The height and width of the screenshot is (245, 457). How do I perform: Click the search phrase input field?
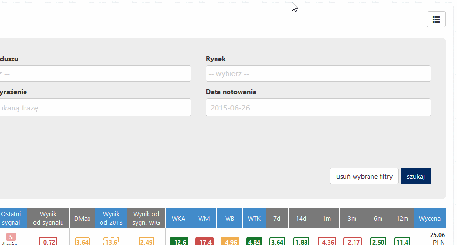(95, 108)
